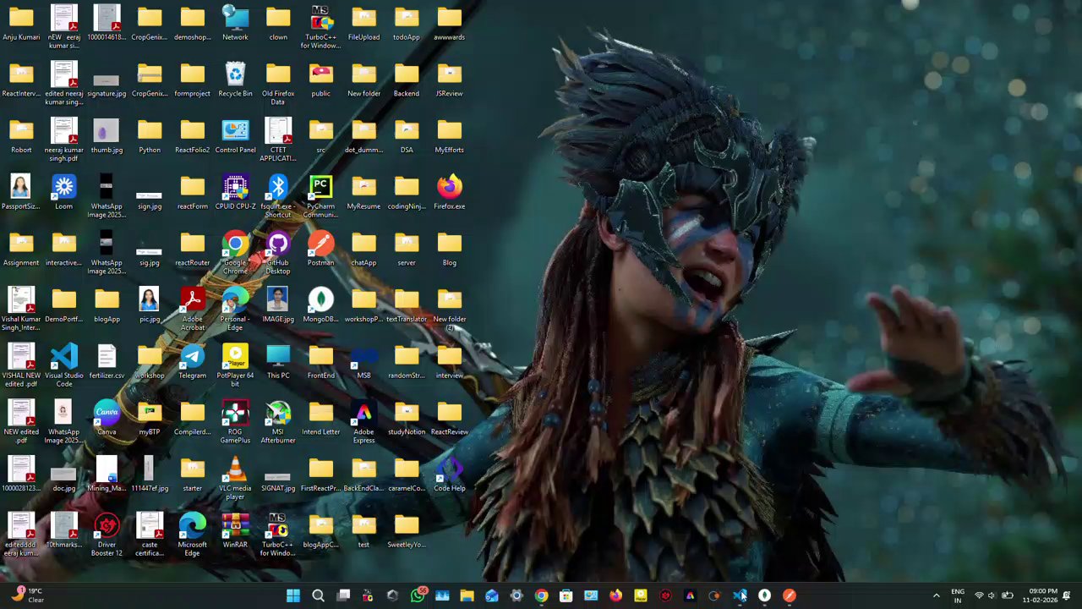
Task: Open taskbar Search
Action: [318, 595]
